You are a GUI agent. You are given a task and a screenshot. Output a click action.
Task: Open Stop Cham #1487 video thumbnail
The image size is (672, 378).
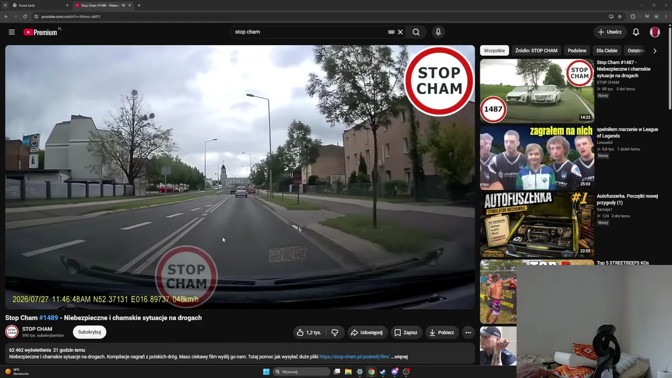tap(537, 91)
